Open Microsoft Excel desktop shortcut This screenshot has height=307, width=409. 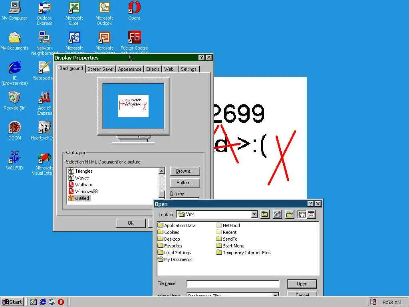74,14
